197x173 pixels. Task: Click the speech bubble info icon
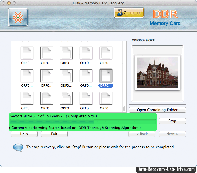[18, 148]
